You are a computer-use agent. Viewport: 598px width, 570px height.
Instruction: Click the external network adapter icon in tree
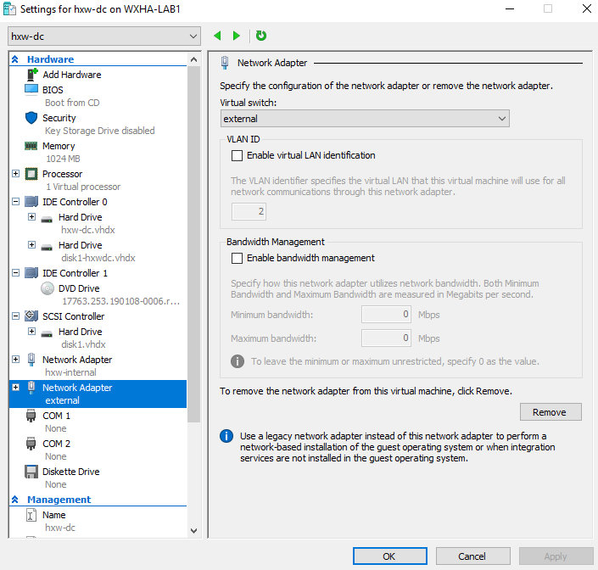click(31, 388)
